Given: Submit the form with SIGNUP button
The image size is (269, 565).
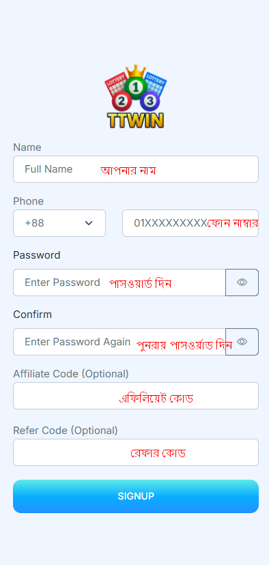Looking at the screenshot, I should coord(136,496).
